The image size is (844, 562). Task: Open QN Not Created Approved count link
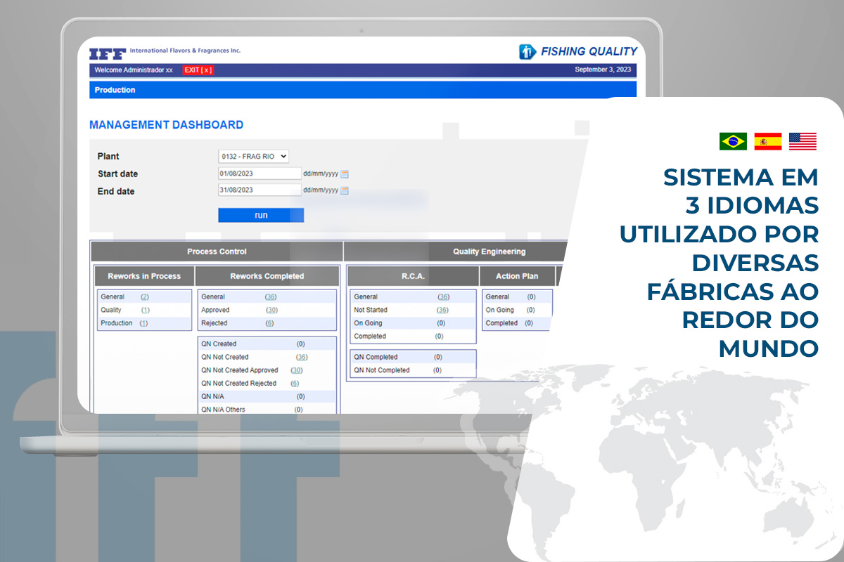pos(296,370)
